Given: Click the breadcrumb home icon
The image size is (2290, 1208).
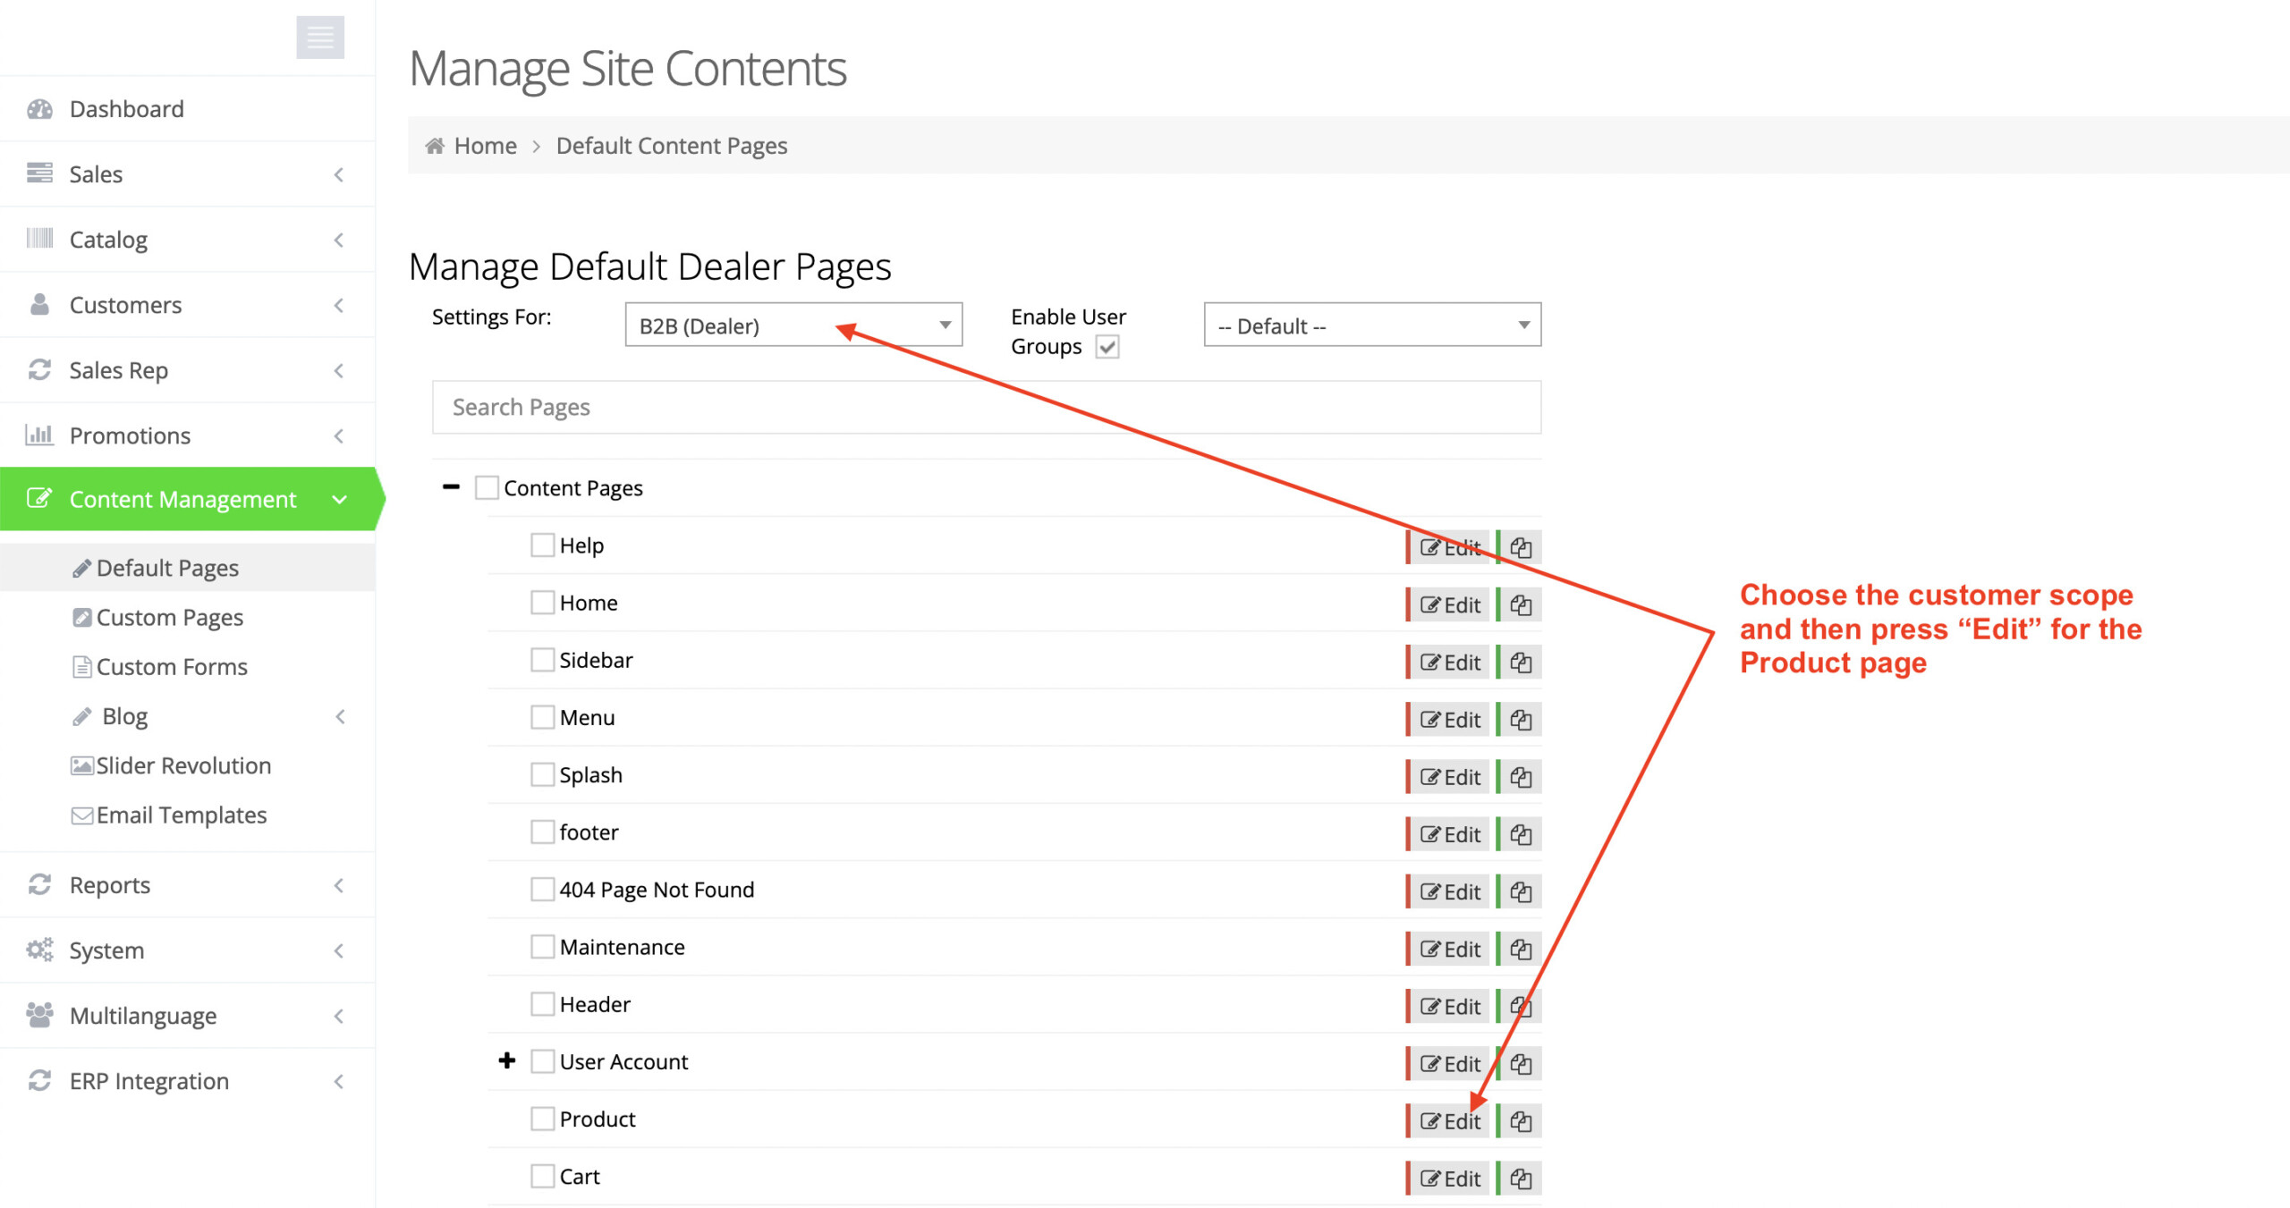Looking at the screenshot, I should click(435, 146).
